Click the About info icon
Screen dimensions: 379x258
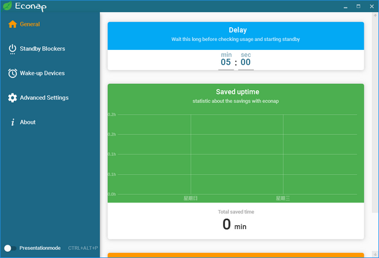pos(12,122)
